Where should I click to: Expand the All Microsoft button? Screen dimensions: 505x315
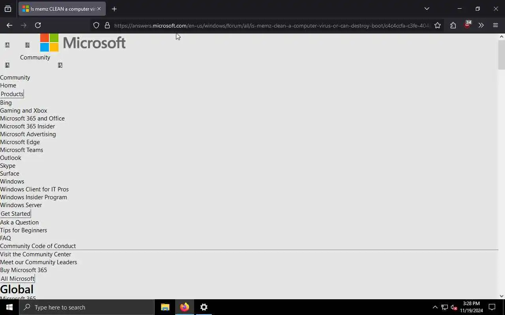point(17,279)
